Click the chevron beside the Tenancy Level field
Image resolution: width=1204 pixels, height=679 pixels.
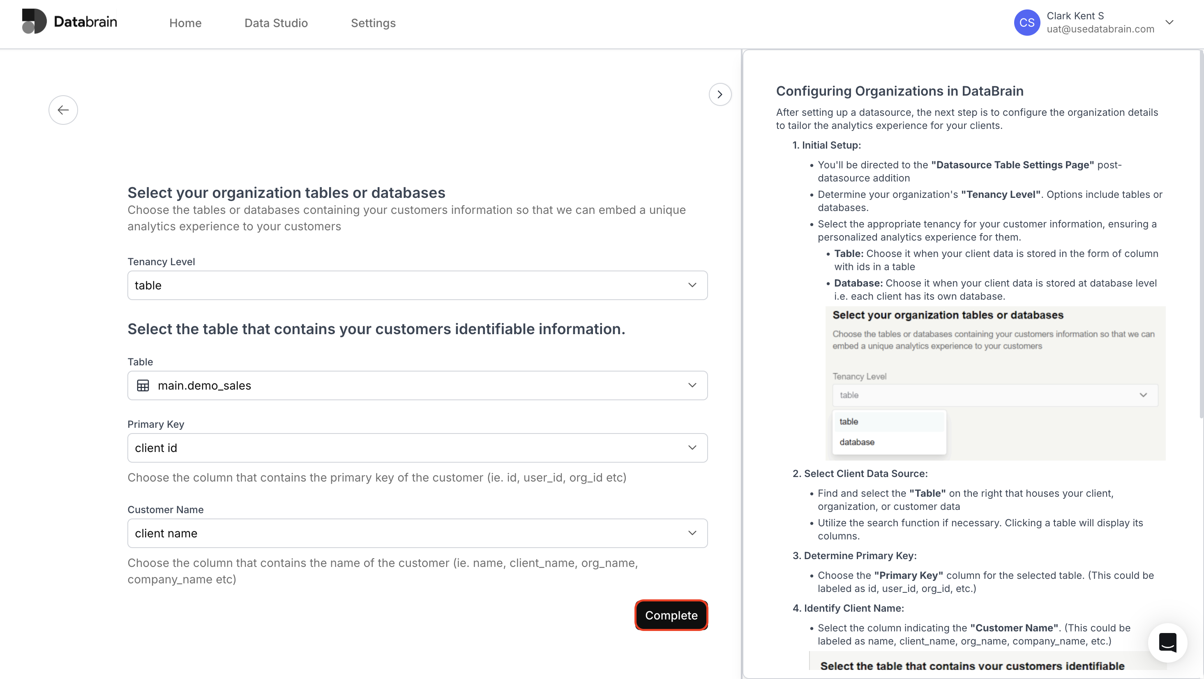click(x=692, y=285)
